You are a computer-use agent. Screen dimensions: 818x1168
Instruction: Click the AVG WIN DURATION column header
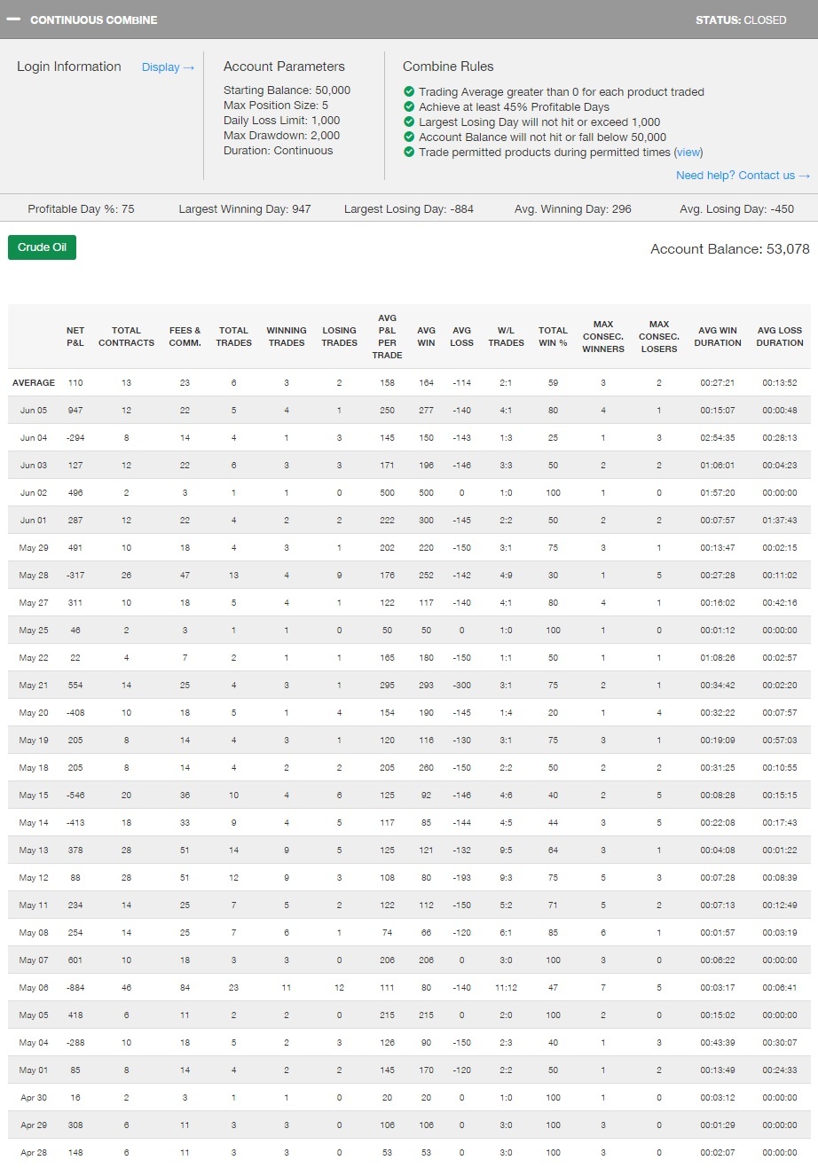(718, 336)
